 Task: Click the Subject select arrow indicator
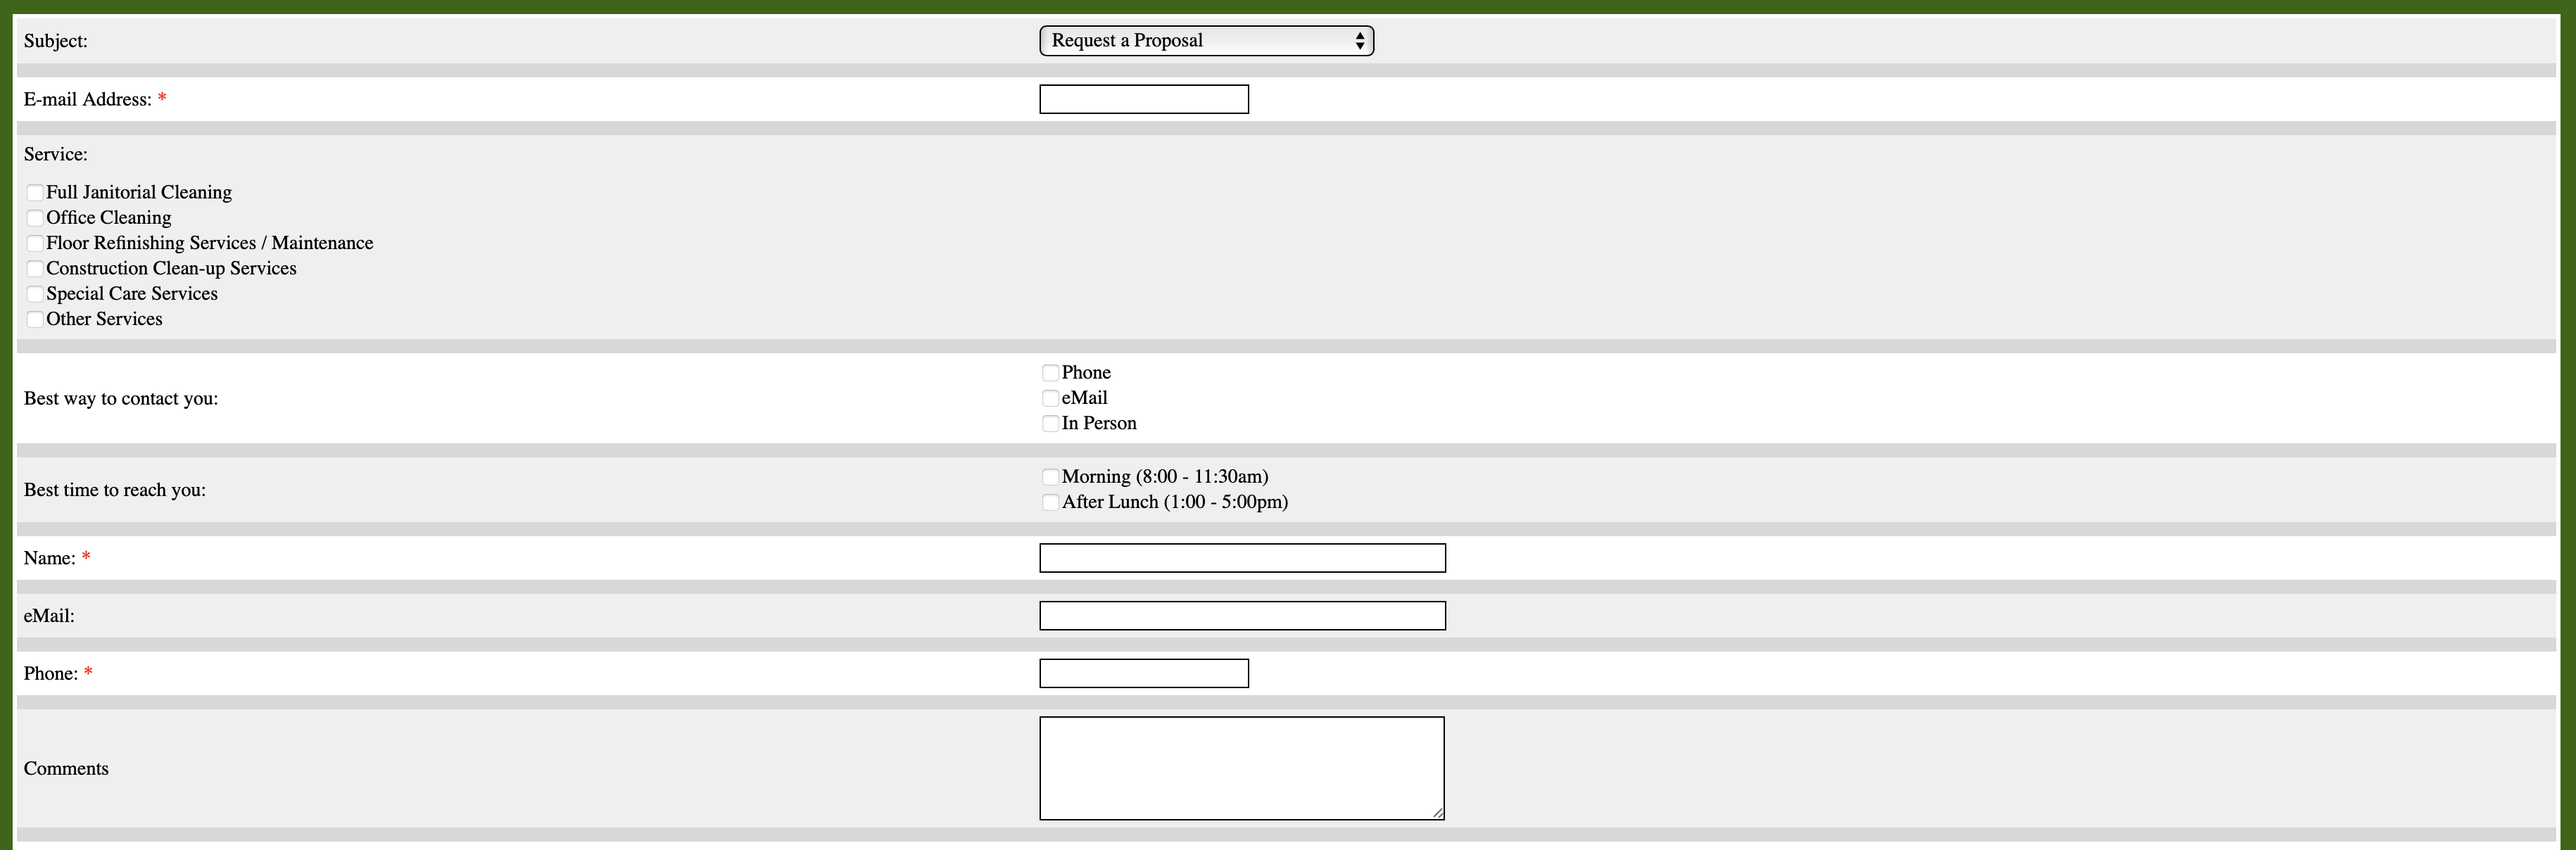[x=1359, y=41]
